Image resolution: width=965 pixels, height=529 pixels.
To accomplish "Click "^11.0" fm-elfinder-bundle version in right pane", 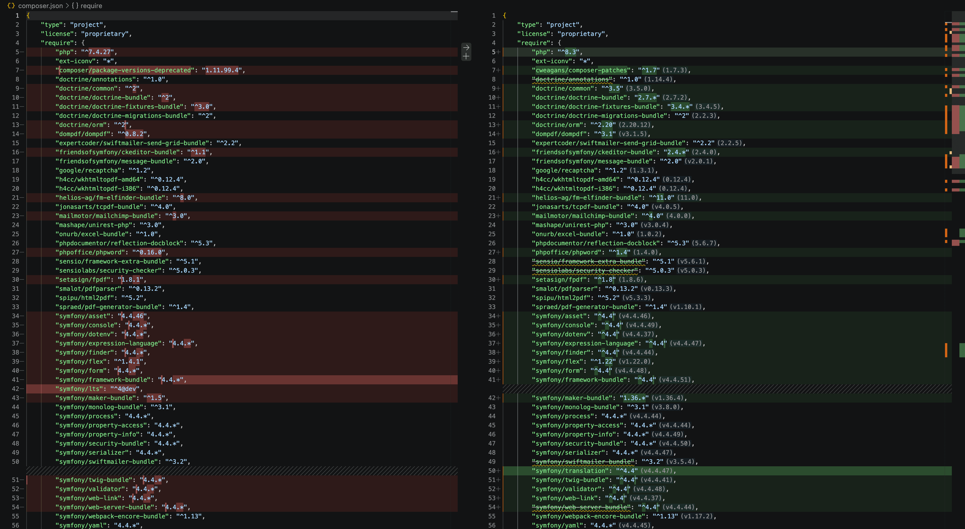I will point(661,198).
